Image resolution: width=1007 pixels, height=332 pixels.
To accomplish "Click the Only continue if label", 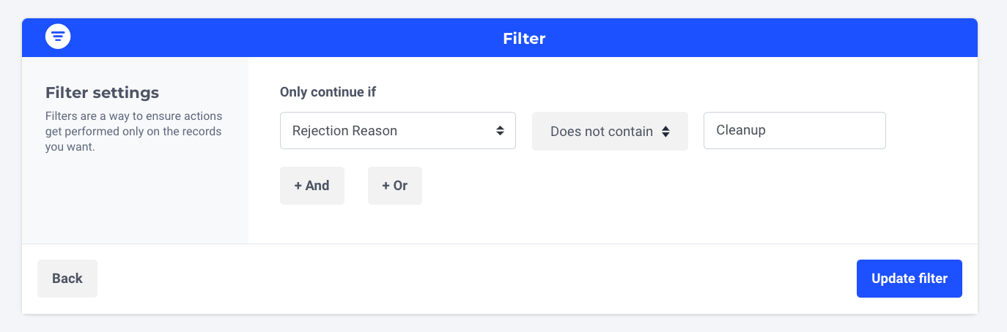I will [x=333, y=92].
